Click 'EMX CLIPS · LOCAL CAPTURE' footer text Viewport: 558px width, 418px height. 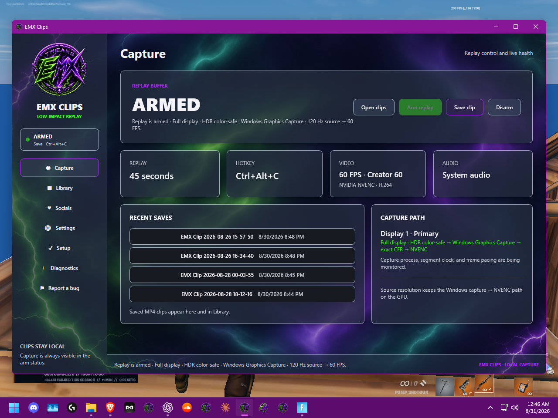pyautogui.click(x=509, y=365)
